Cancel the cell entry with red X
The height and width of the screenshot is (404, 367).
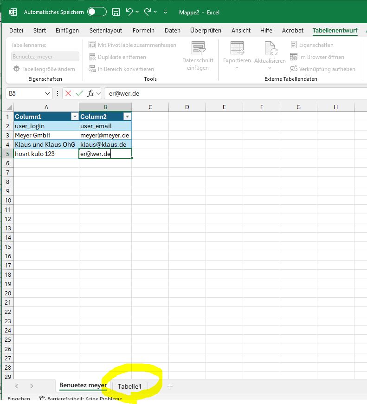pyautogui.click(x=68, y=93)
